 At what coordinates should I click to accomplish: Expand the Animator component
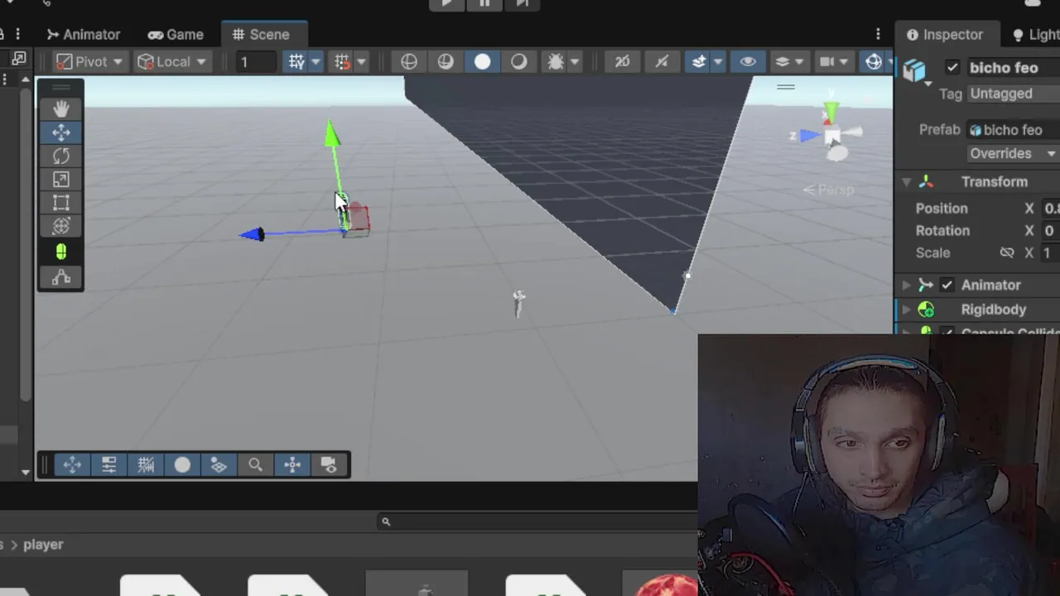[906, 285]
